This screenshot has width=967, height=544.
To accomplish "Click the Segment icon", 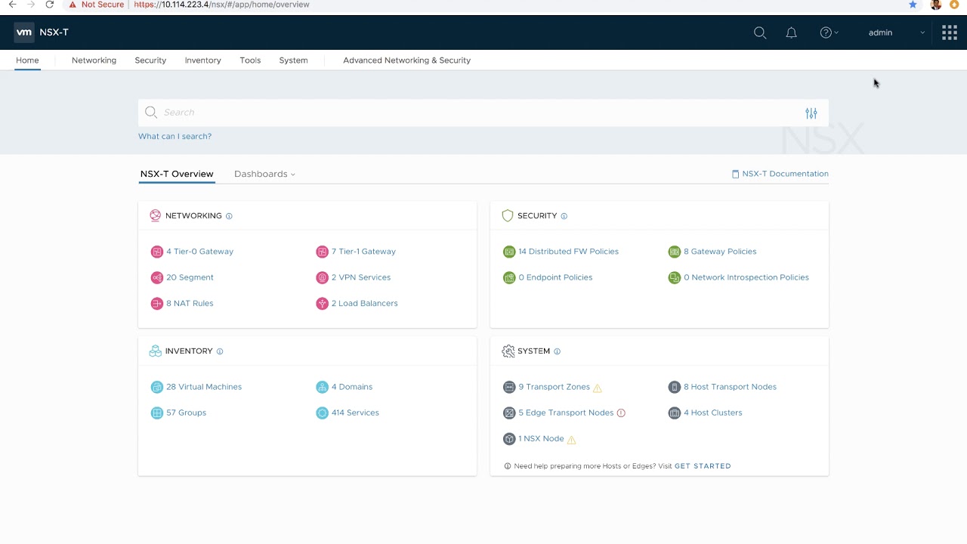I will pyautogui.click(x=157, y=277).
